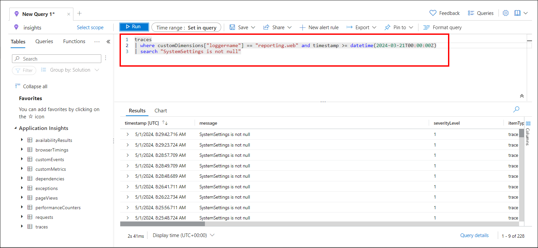538x248 pixels.
Task: Click the Run query button
Action: [134, 27]
